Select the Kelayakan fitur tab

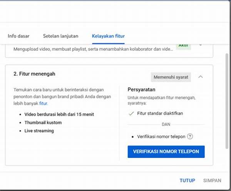click(108, 36)
